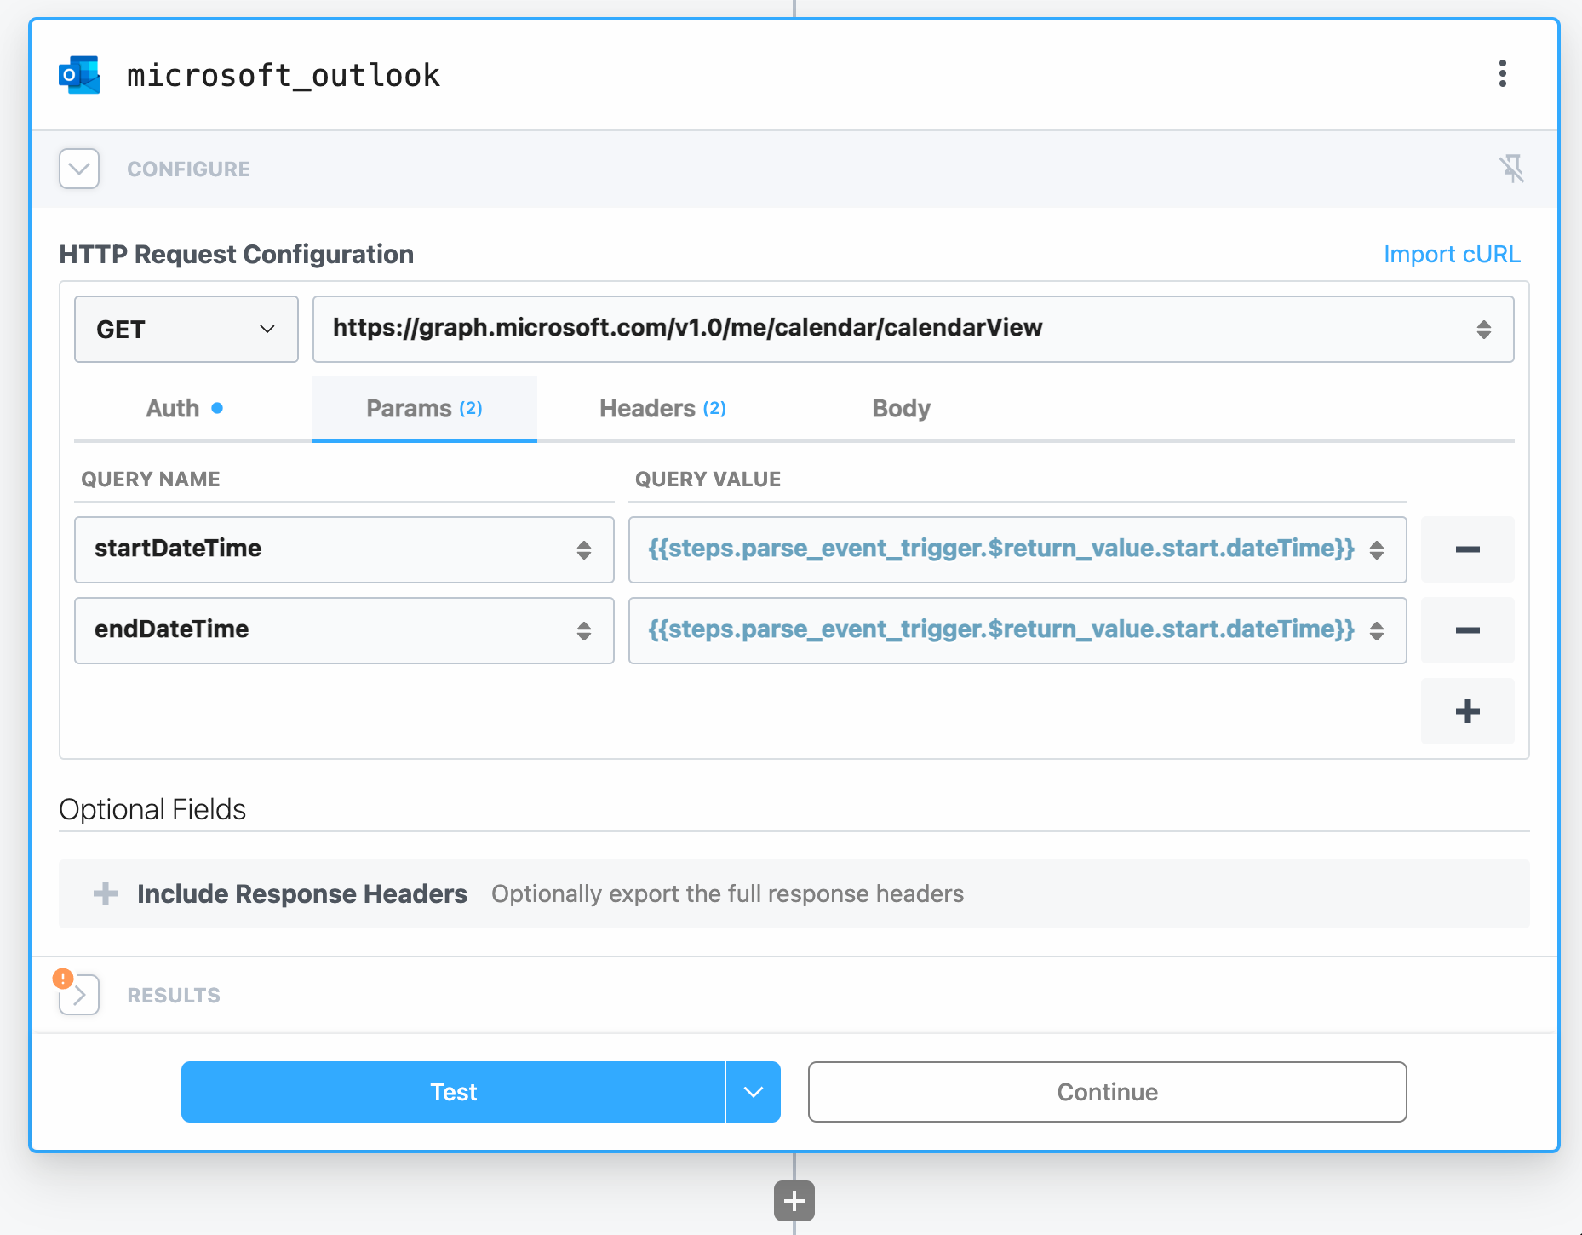Click the Import cURL link
Image resolution: width=1582 pixels, height=1235 pixels.
coord(1452,254)
